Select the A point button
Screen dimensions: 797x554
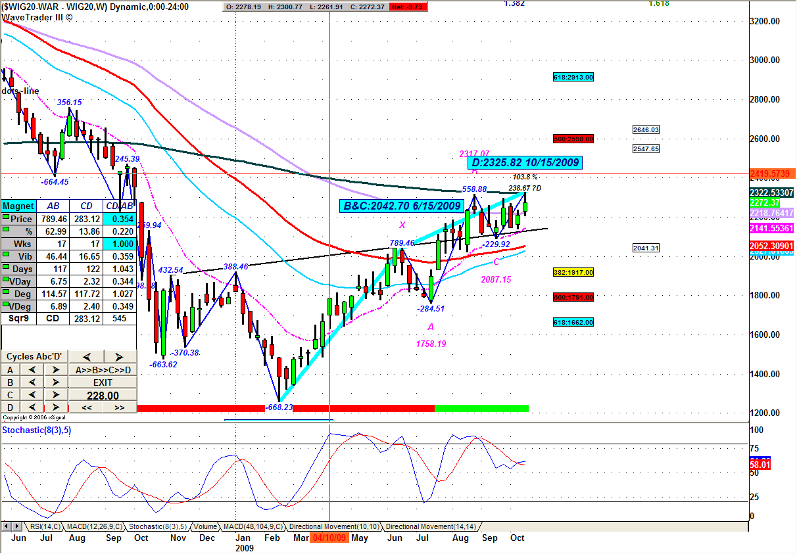point(10,370)
